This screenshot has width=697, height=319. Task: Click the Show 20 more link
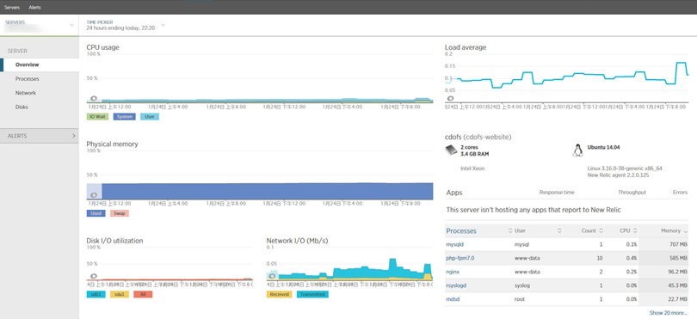pyautogui.click(x=668, y=313)
